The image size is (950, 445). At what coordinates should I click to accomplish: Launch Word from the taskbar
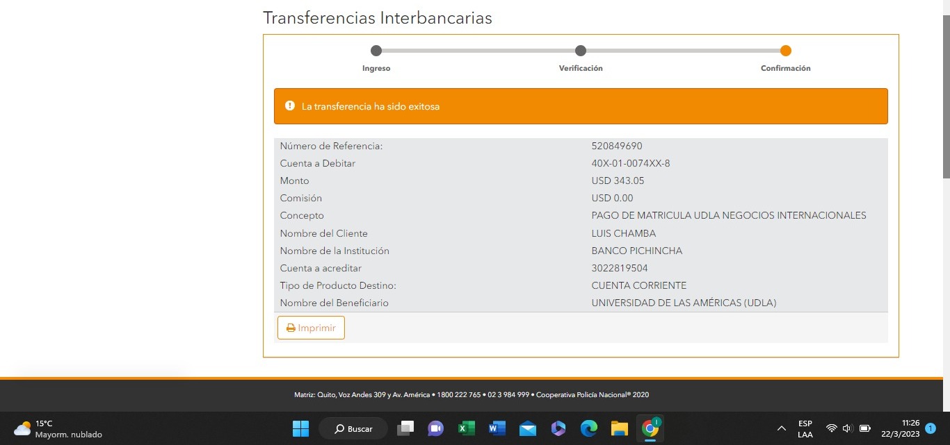(497, 428)
